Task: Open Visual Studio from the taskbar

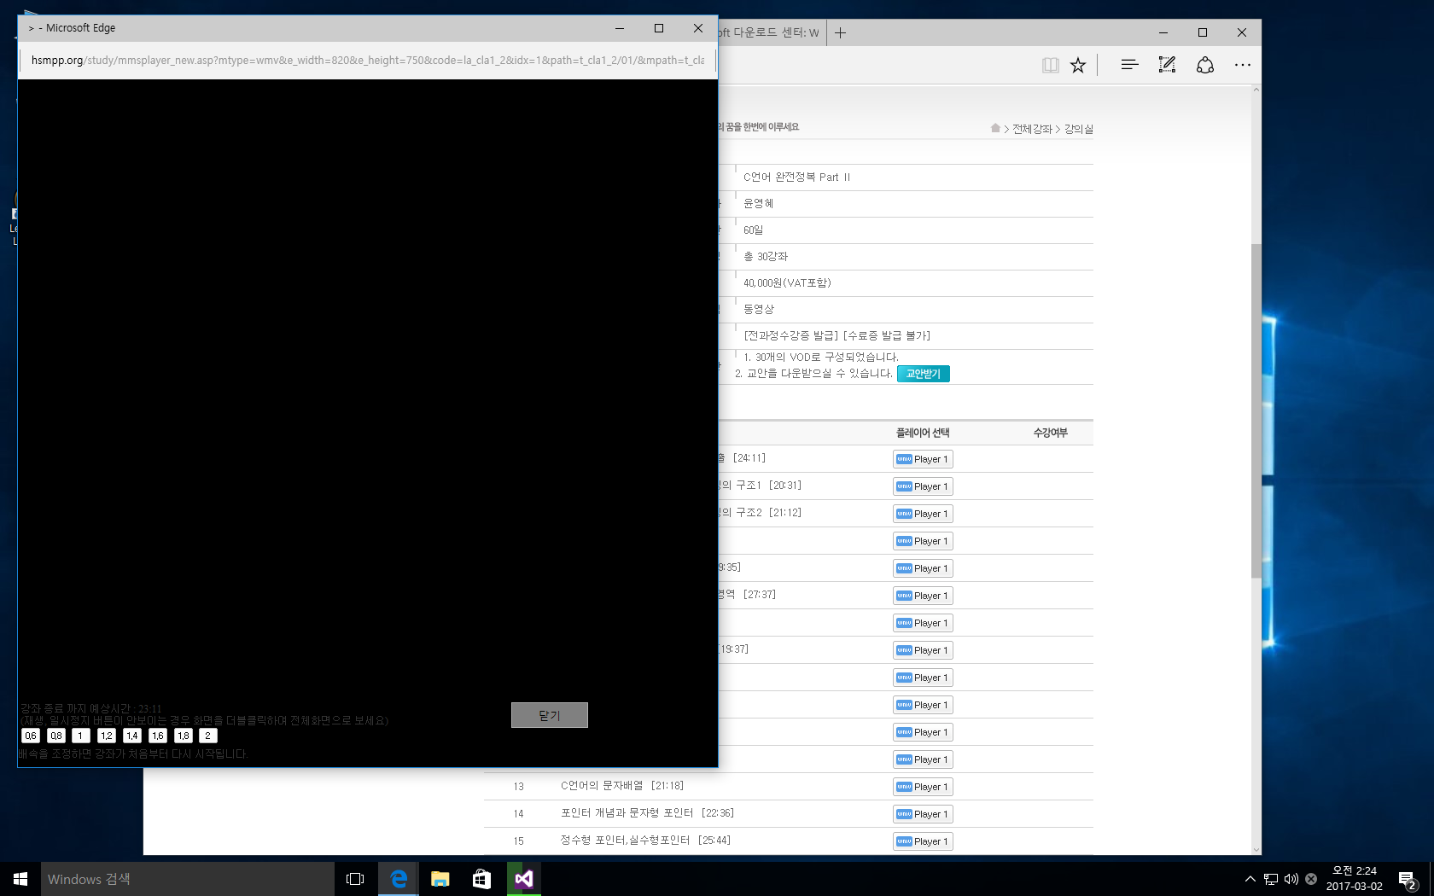Action: point(523,879)
